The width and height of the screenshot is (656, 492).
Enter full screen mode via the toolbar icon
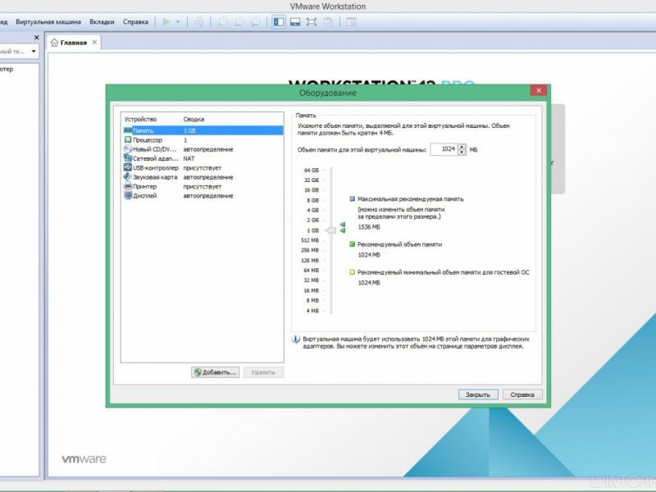(312, 22)
